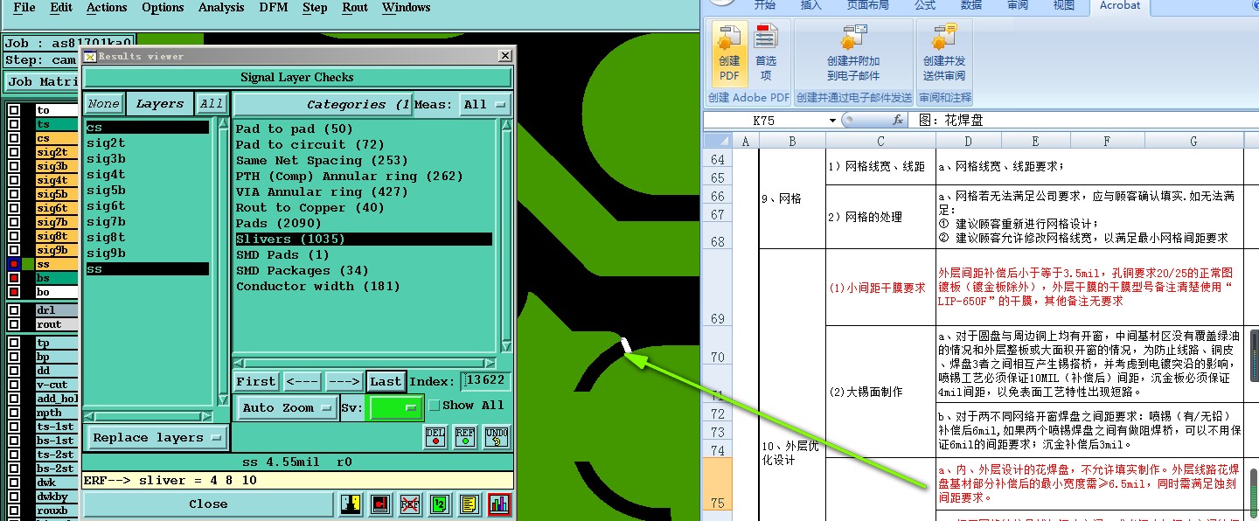1259x521 pixels.
Task: Select the Slivers (1035) category
Action: [364, 239]
